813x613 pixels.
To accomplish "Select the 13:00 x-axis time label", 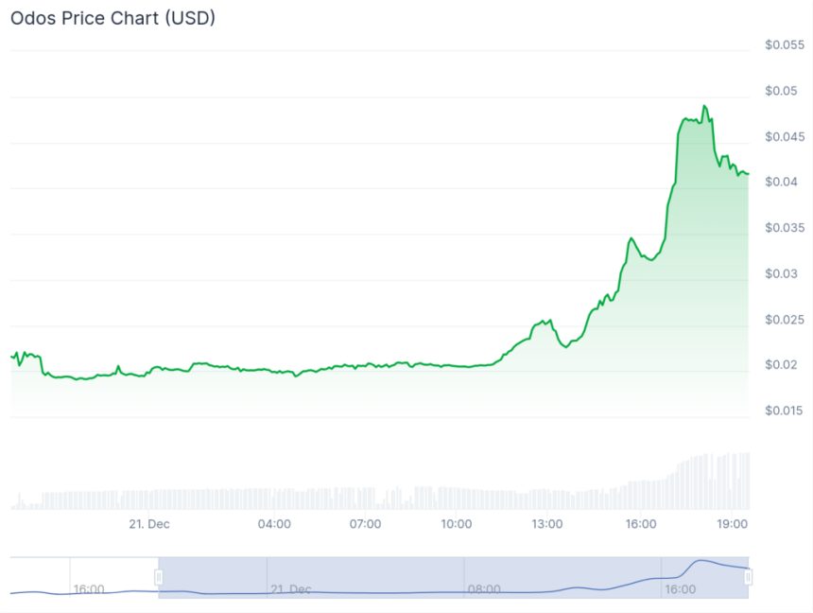I will coord(547,524).
